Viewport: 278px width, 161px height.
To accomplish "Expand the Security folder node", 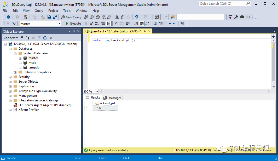I will 10,77.
